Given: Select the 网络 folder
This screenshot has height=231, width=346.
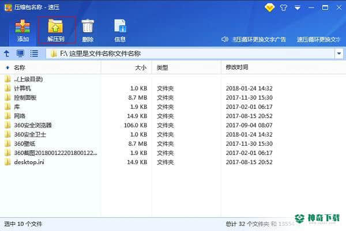Looking at the screenshot, I should [20, 116].
